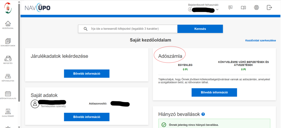The width and height of the screenshot is (281, 128).
Task: Open the user guide book icon
Action: tap(243, 7)
